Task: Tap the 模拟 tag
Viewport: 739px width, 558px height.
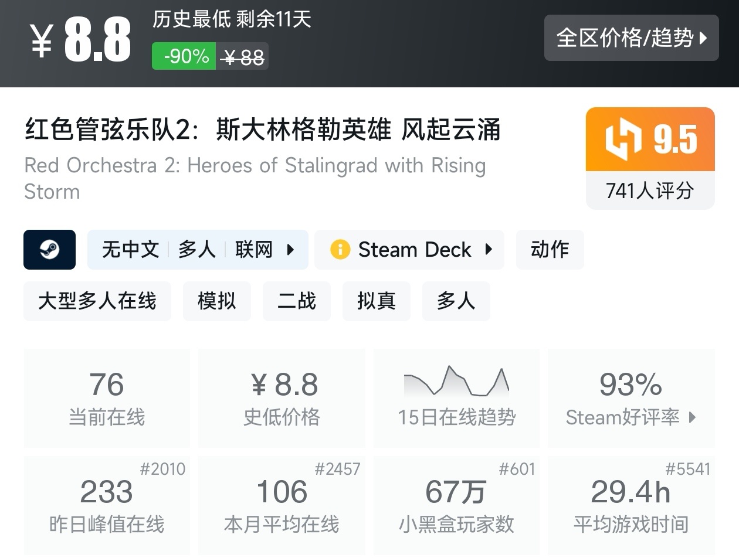Action: [217, 301]
